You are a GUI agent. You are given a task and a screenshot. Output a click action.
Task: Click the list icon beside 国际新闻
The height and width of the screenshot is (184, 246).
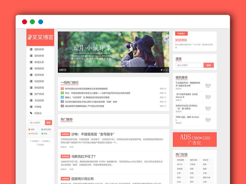click(x=31, y=49)
